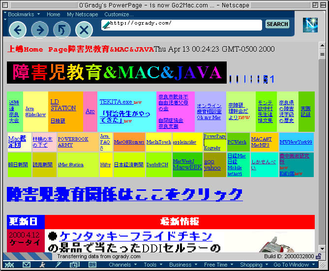
Task: Click Customize... in the toolbar
Action: pos(119,14)
